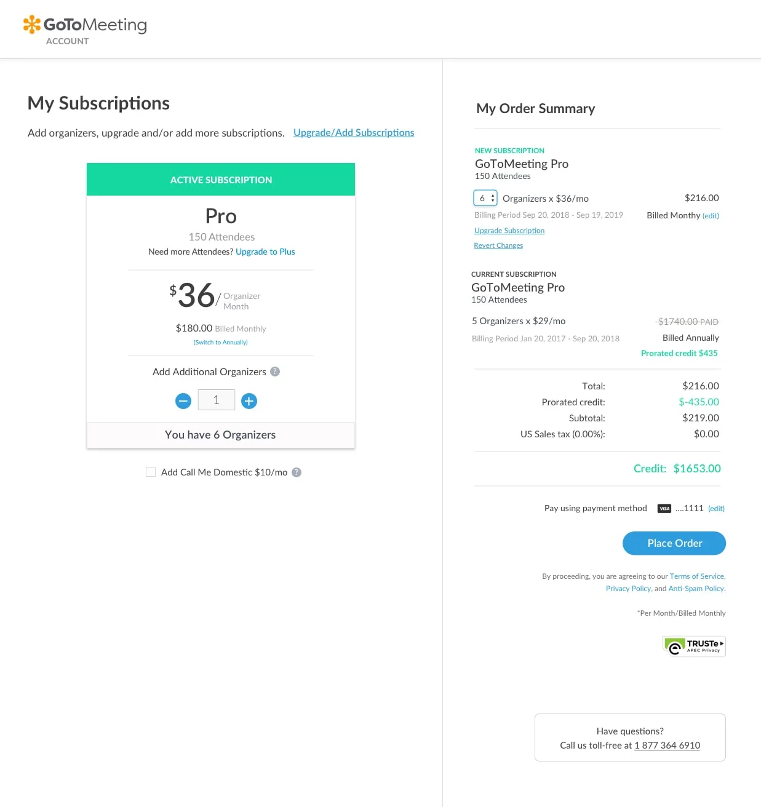This screenshot has width=761, height=807.
Task: Click the Visa card icon
Action: click(664, 509)
